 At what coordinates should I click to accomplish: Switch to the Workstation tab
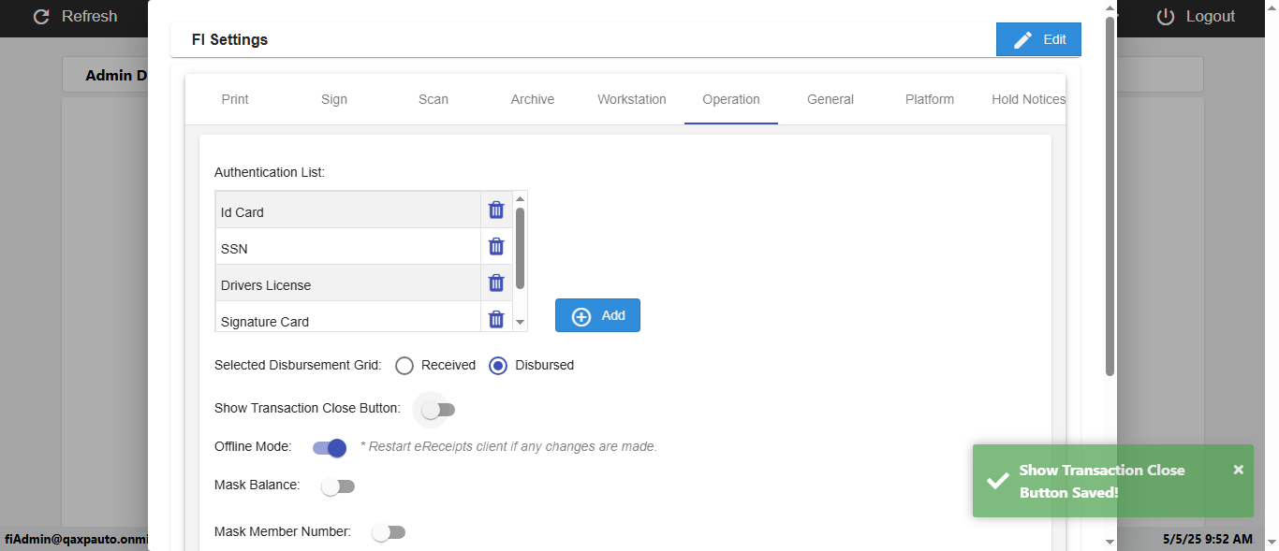pyautogui.click(x=632, y=99)
